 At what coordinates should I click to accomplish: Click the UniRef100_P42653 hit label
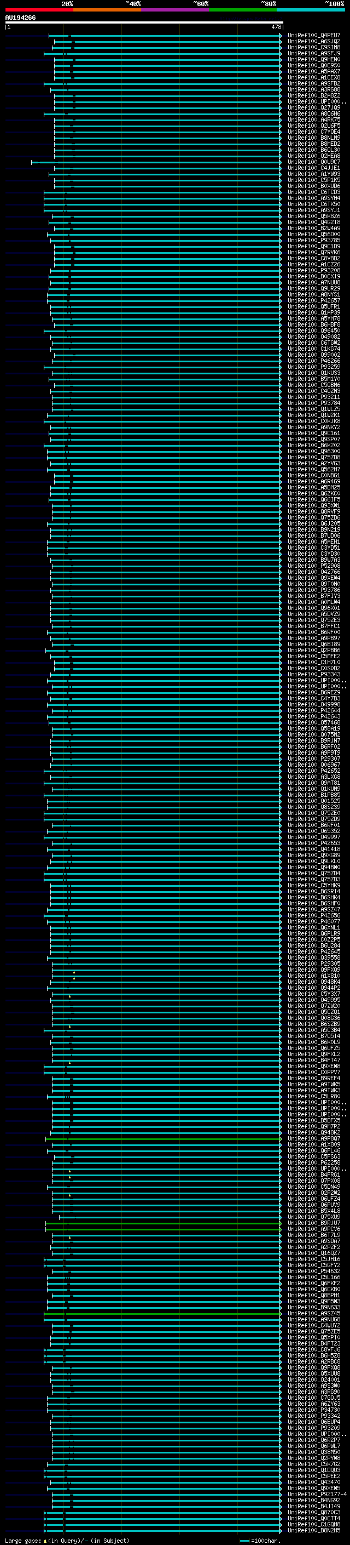(x=314, y=843)
